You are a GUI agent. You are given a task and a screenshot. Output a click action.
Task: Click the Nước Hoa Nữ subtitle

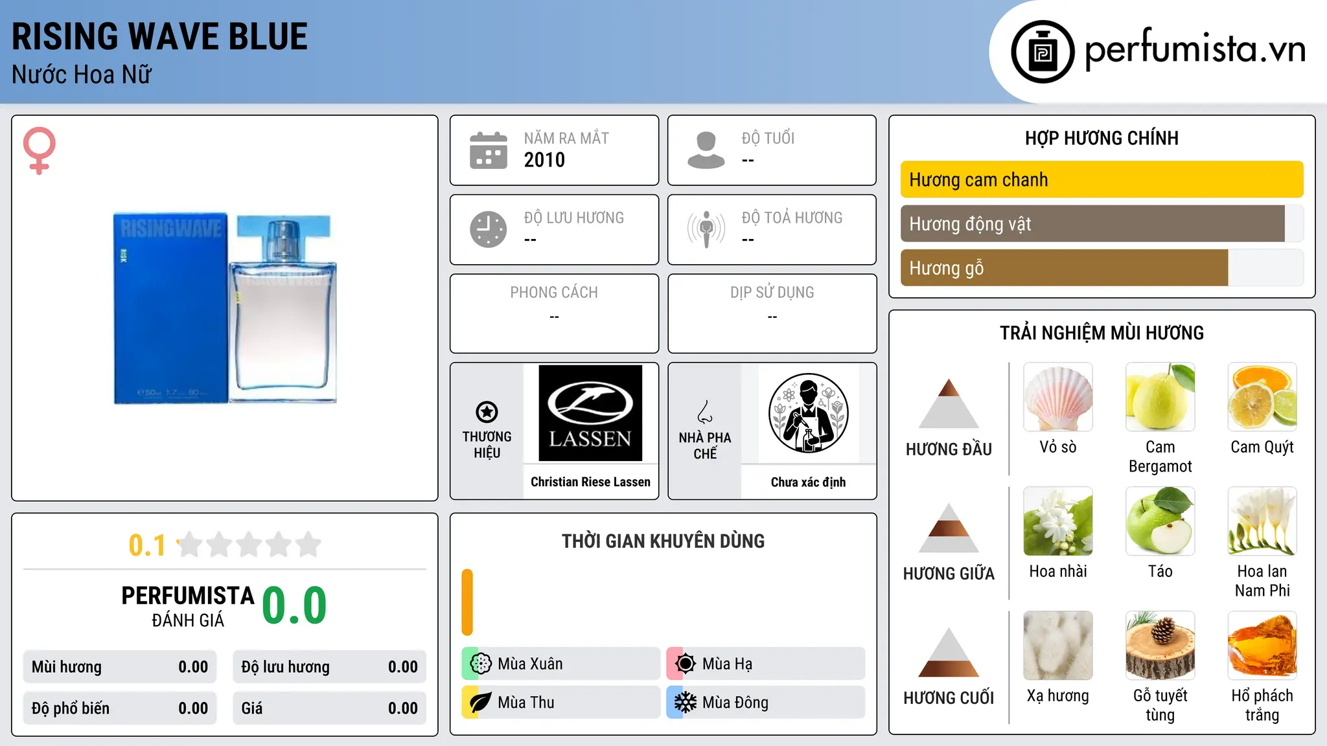[82, 74]
